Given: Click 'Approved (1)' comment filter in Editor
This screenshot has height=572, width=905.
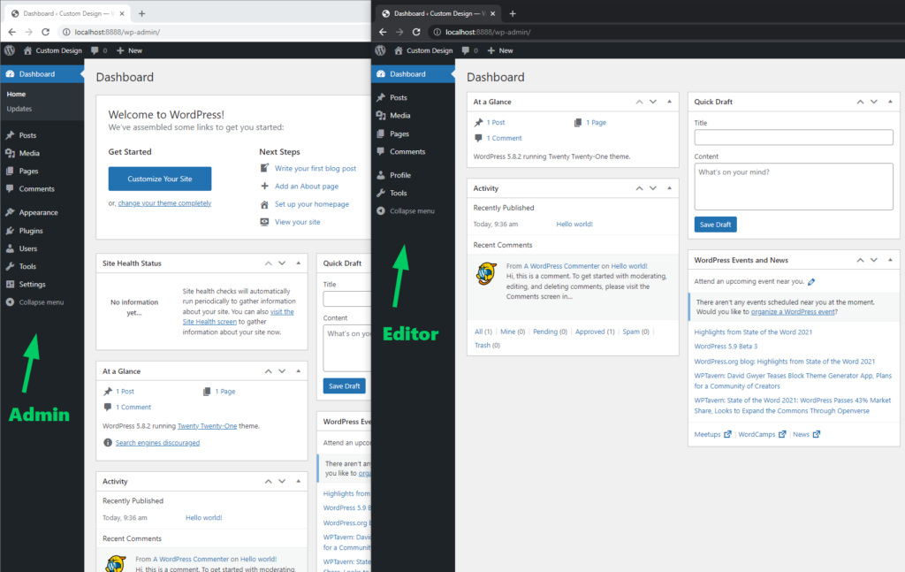Looking at the screenshot, I should (595, 332).
